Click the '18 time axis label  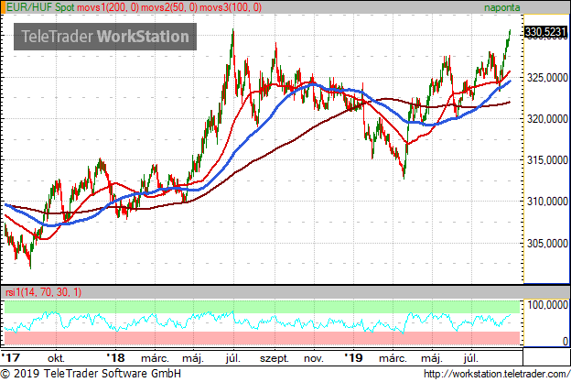116,358
